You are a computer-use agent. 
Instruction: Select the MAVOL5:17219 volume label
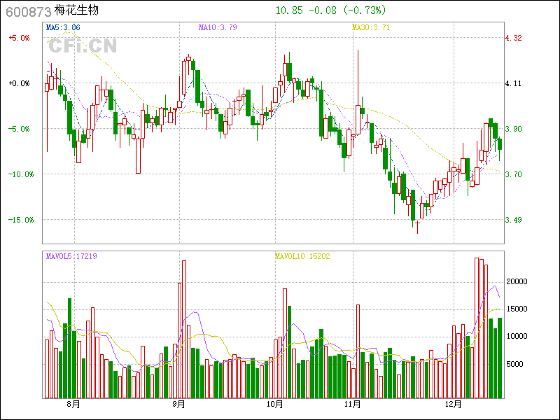pyautogui.click(x=71, y=256)
